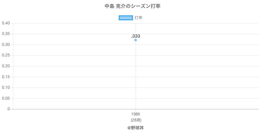Click the (28歳) age label
Image resolution: width=265 pixels, height=132 pixels.
135,120
